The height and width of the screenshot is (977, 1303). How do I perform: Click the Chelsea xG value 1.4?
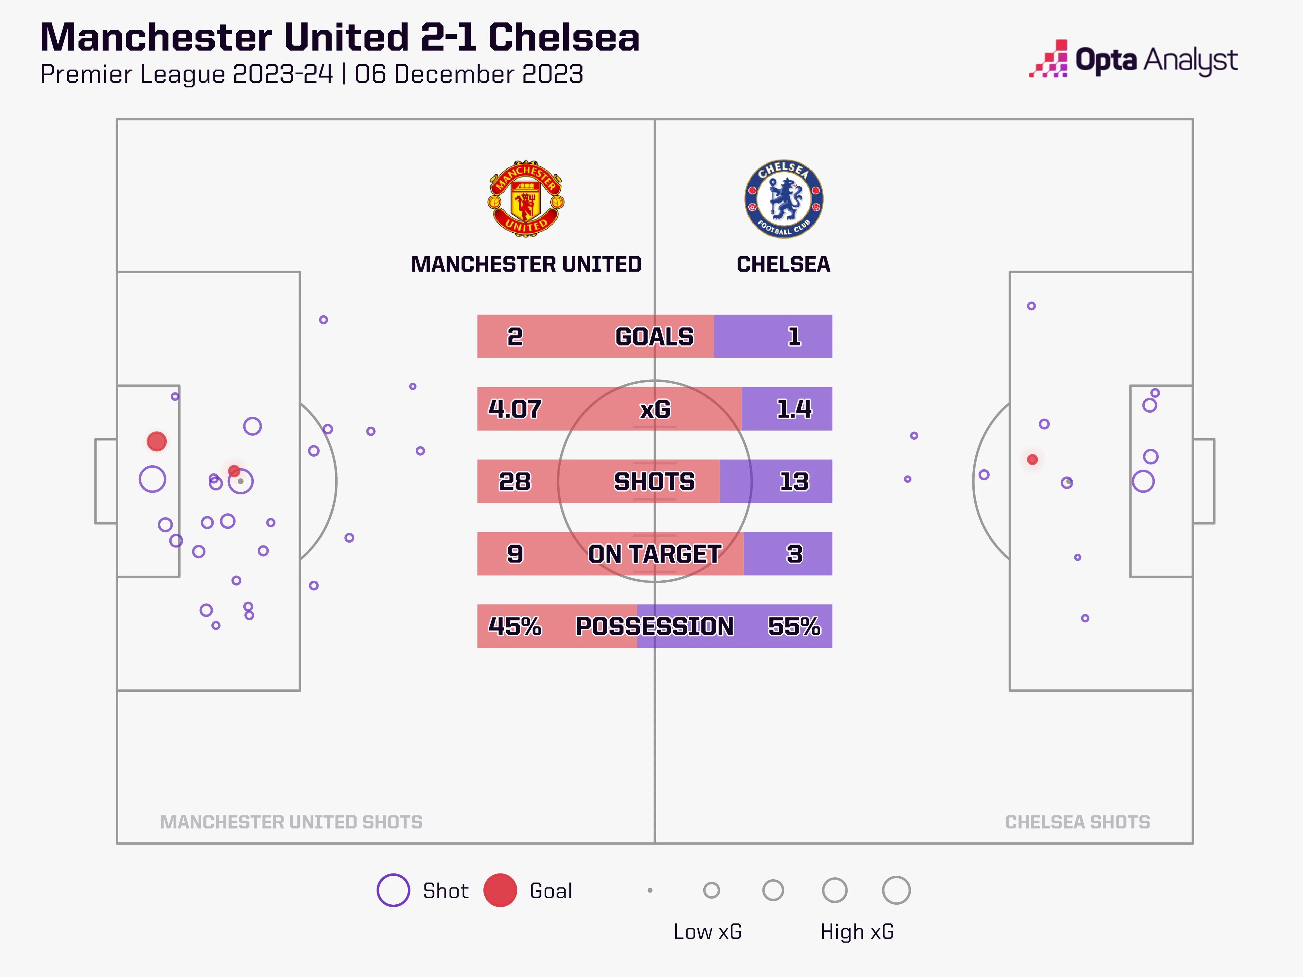tap(794, 409)
